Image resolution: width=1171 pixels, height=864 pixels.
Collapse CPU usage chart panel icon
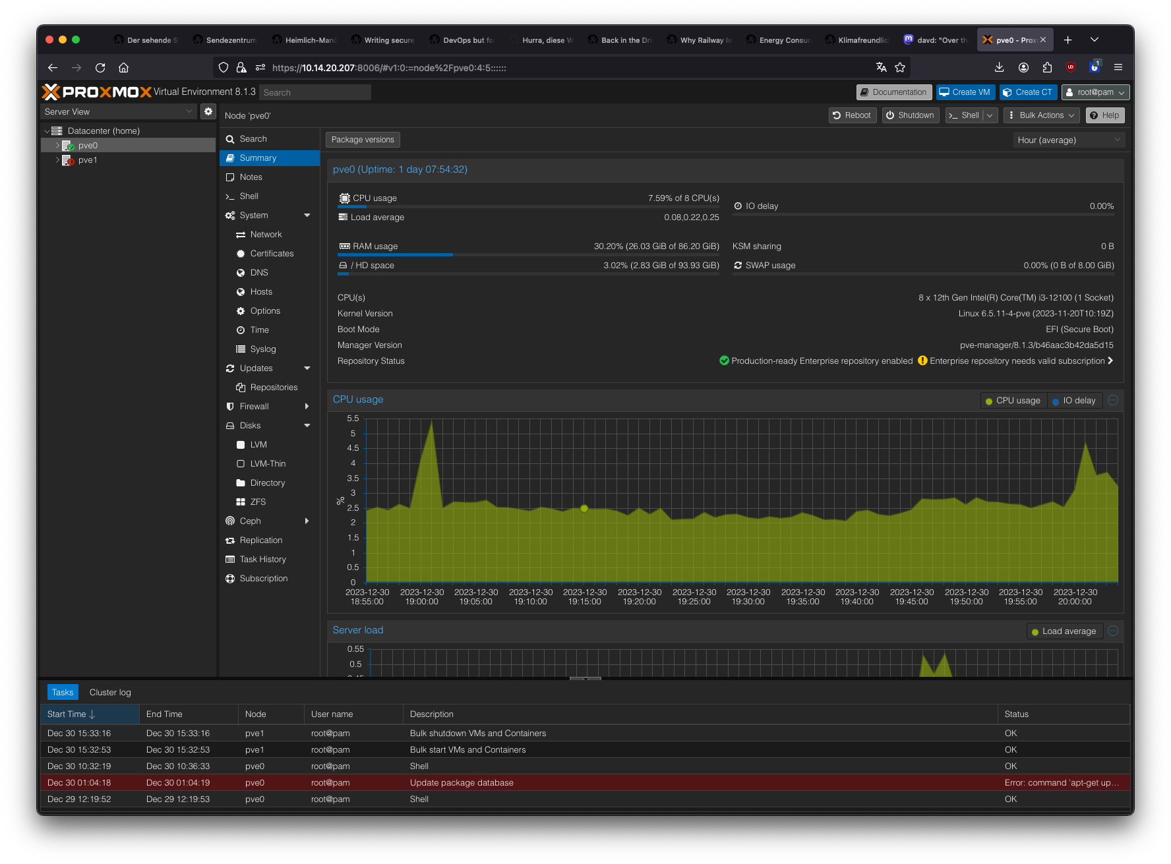[1113, 400]
